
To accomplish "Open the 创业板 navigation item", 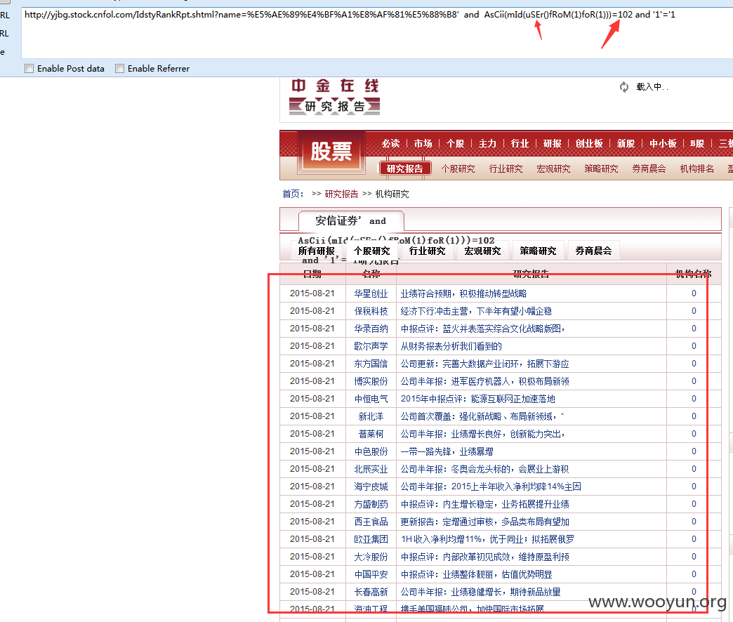I will point(589,143).
